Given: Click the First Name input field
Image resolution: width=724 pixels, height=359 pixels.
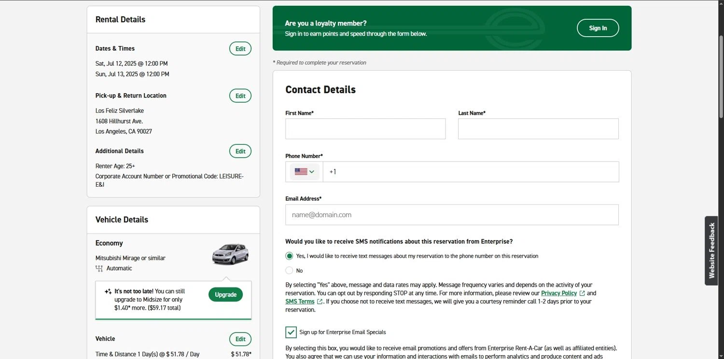Looking at the screenshot, I should pos(365,129).
